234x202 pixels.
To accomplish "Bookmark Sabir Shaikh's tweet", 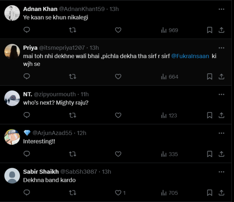I will pyautogui.click(x=209, y=192).
